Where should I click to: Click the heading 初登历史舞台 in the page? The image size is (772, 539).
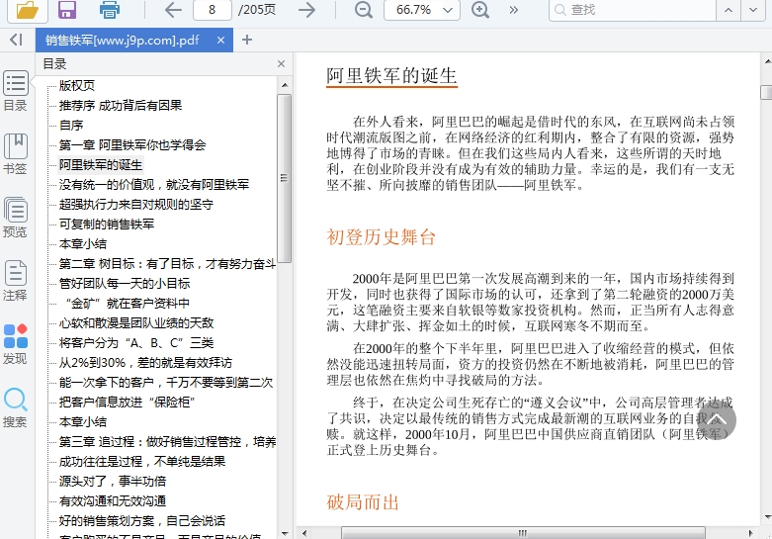coord(382,237)
